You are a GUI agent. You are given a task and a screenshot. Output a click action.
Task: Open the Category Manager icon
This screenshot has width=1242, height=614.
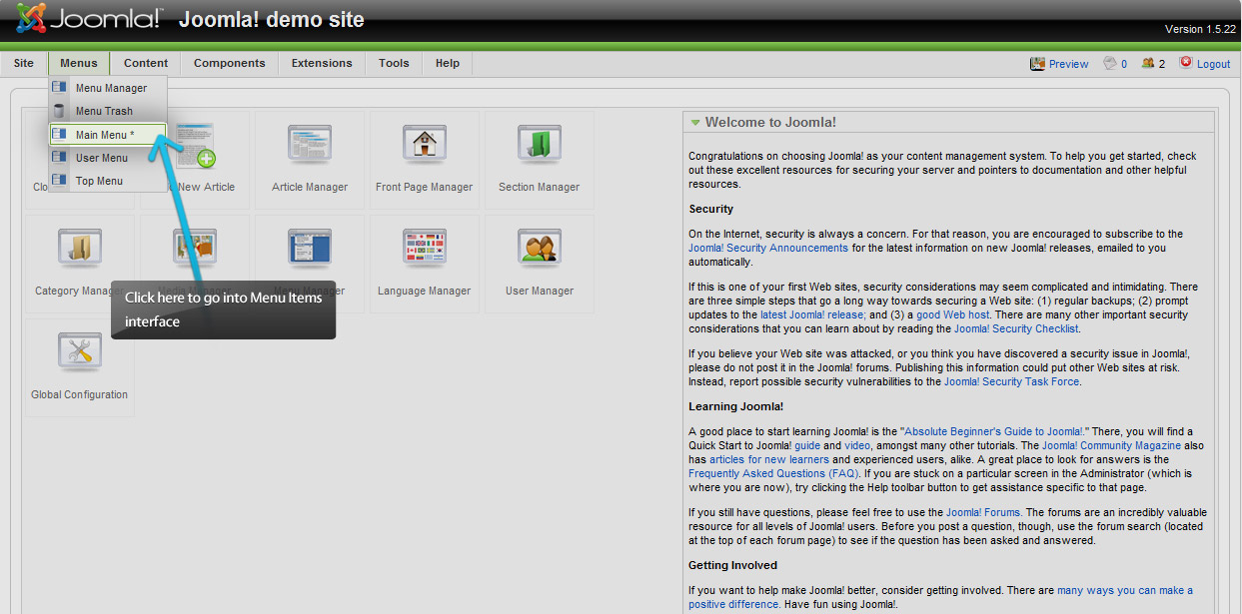[x=80, y=264]
